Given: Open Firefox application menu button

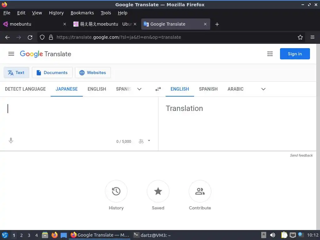Looking at the screenshot, I should [x=312, y=37].
